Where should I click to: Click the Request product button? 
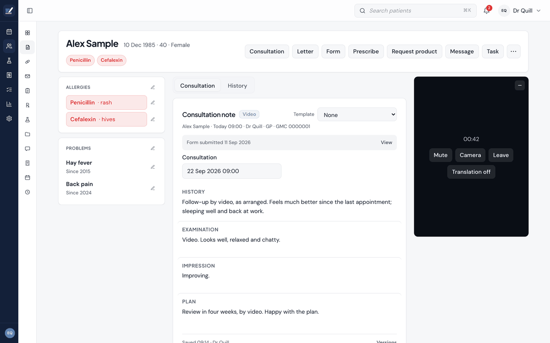coord(414,51)
